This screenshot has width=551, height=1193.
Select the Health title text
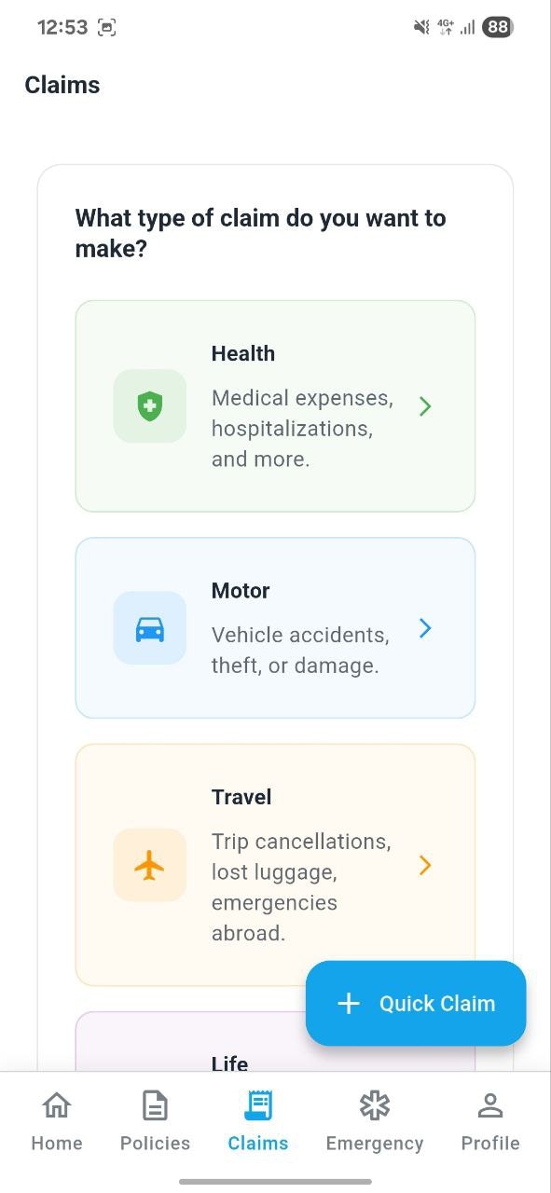(x=243, y=353)
